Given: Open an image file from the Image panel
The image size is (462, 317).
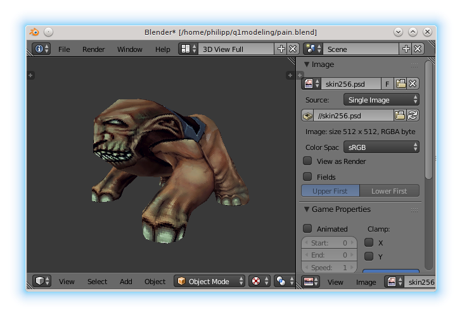Looking at the screenshot, I should (401, 84).
